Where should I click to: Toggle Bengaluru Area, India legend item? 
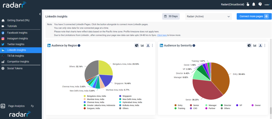coord(95,96)
